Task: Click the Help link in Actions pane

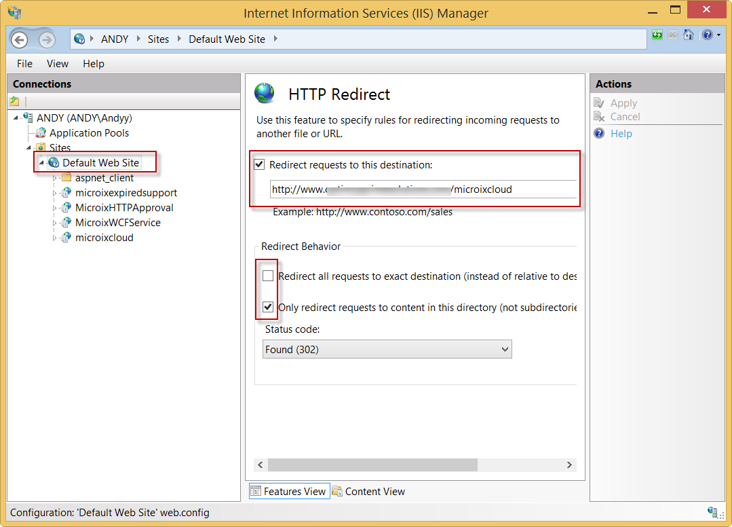Action: [621, 134]
